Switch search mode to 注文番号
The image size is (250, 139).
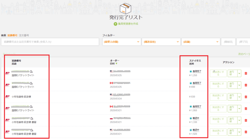pyautogui.click(x=24, y=35)
